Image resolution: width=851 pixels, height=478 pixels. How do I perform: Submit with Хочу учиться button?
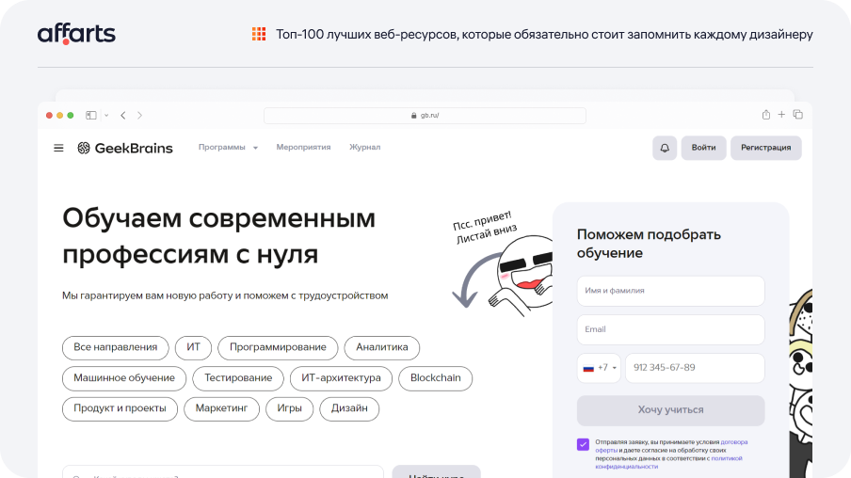(671, 410)
